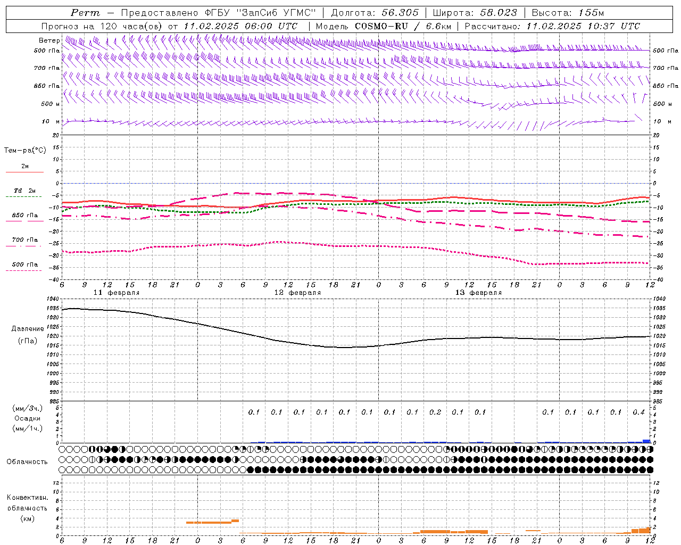
Task: Click the right 10 м wind level label
Action: coord(662,121)
